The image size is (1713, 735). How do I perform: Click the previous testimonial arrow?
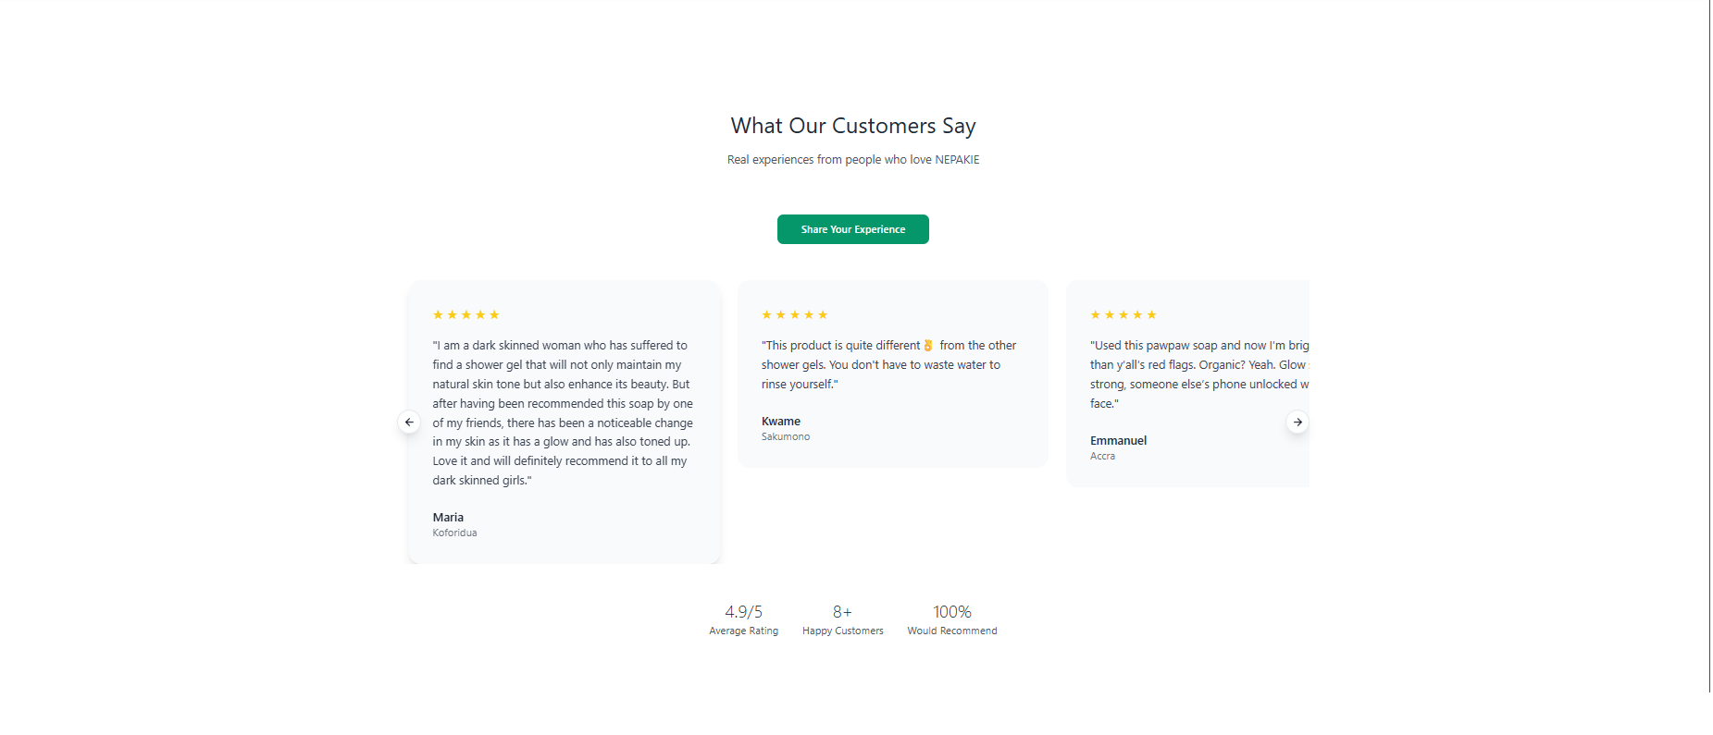click(x=409, y=422)
